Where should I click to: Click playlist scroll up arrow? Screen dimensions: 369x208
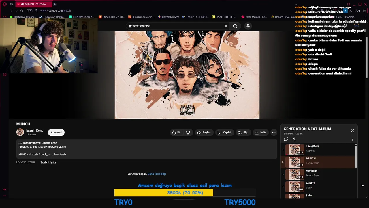pyautogui.click(x=356, y=144)
